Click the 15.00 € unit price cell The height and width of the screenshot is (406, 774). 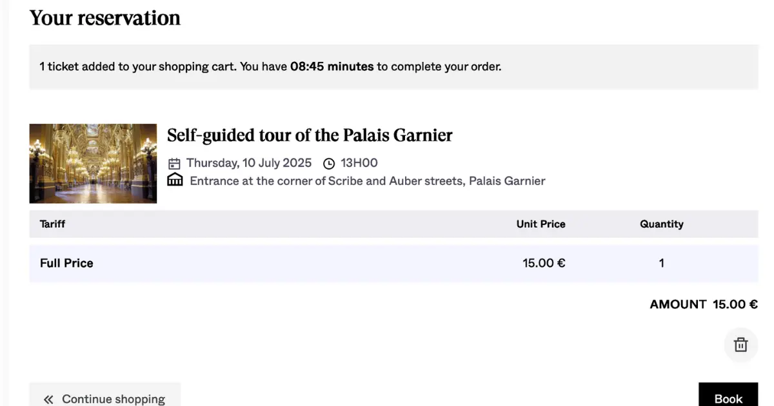[544, 263]
